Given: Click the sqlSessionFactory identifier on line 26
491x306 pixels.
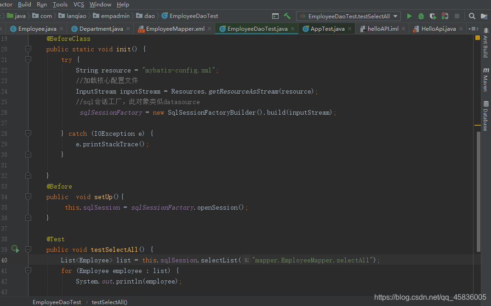Looking at the screenshot, I should click(x=111, y=112).
